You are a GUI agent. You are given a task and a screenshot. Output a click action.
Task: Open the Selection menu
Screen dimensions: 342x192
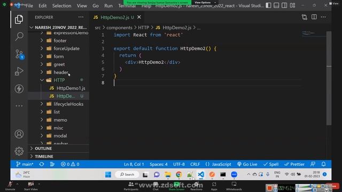click(x=62, y=6)
